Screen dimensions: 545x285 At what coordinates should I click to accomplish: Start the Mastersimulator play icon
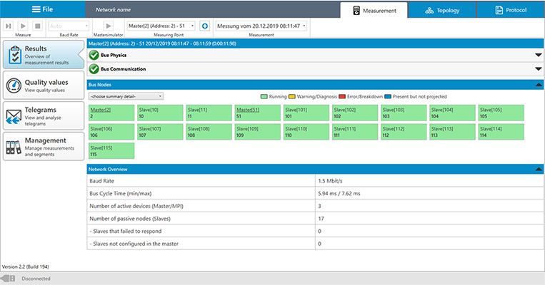(109, 26)
